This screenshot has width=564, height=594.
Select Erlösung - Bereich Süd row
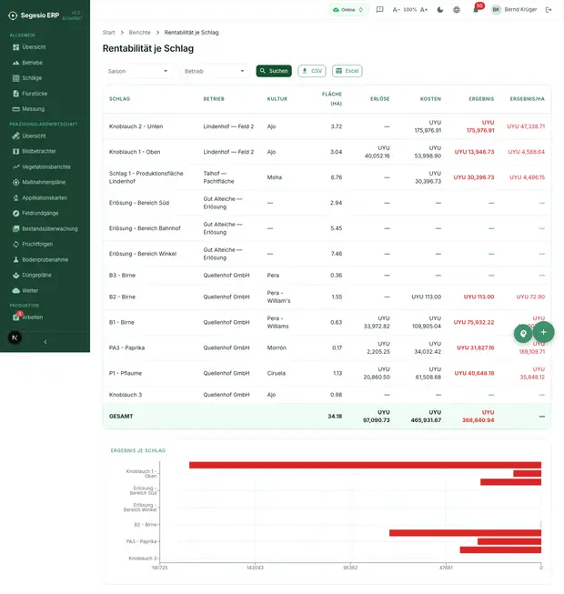pyautogui.click(x=327, y=203)
